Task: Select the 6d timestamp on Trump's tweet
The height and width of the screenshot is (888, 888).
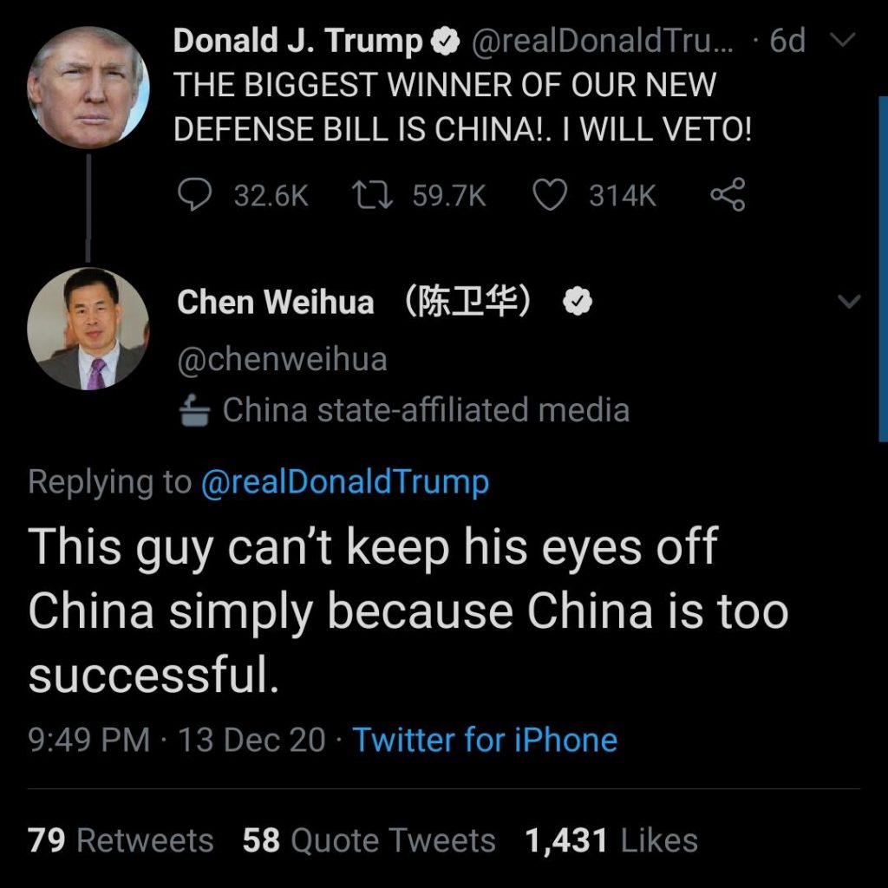Action: click(x=787, y=41)
